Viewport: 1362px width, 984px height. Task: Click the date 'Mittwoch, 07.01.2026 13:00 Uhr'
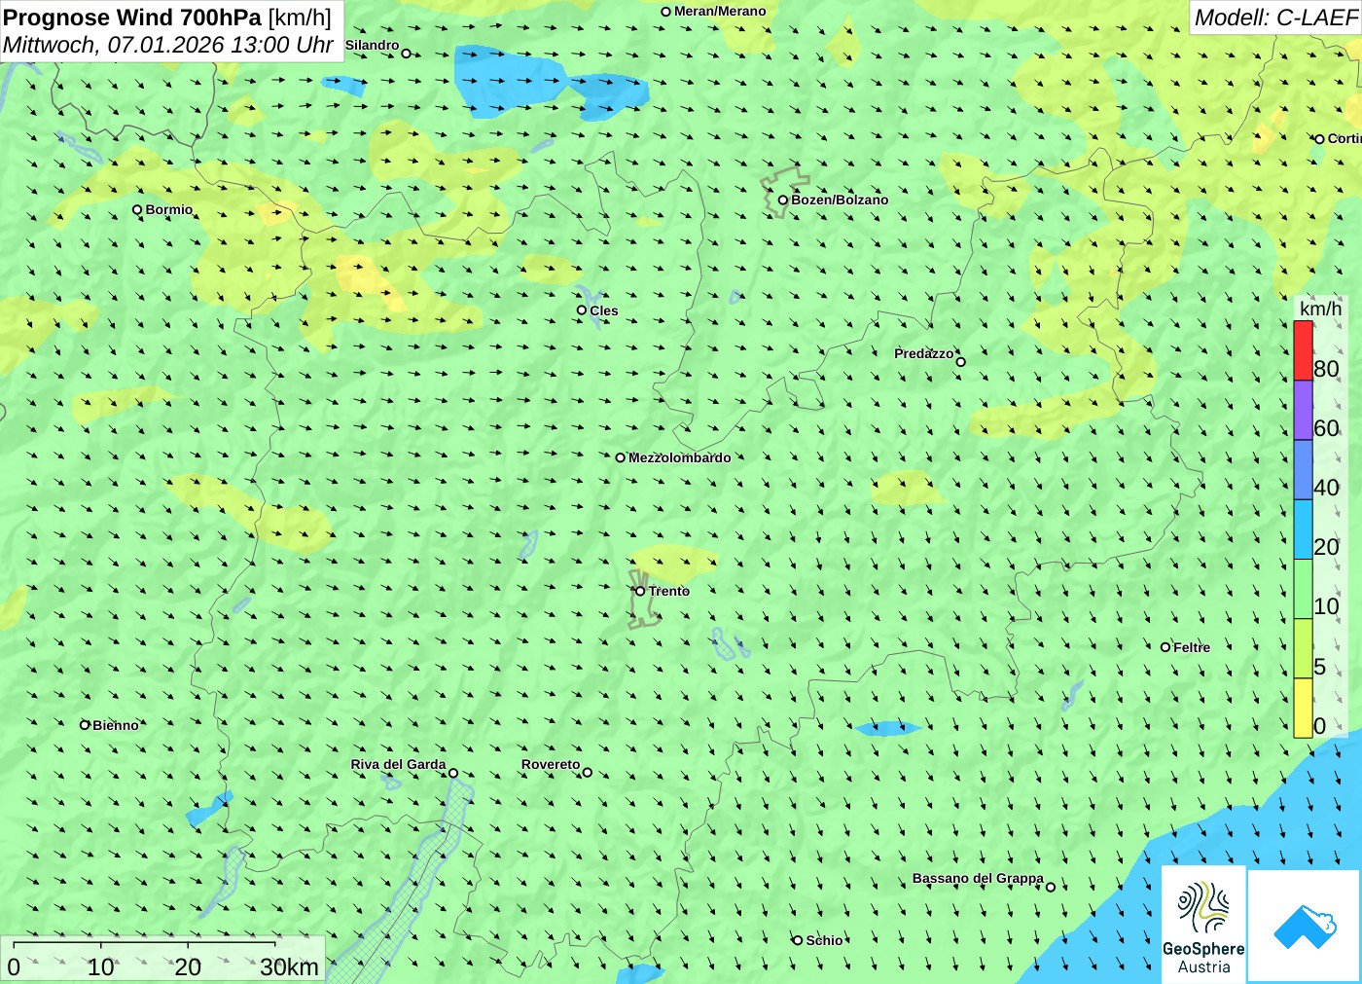pos(168,45)
